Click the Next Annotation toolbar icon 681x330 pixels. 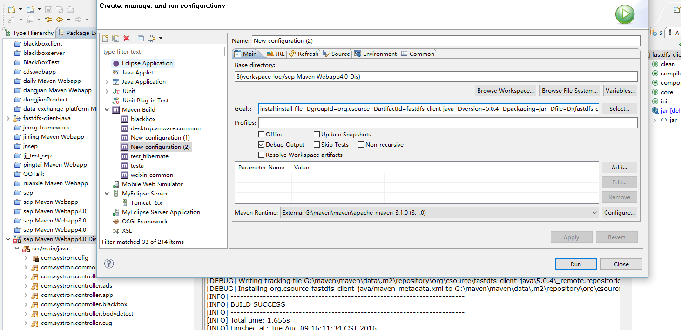coord(12,20)
